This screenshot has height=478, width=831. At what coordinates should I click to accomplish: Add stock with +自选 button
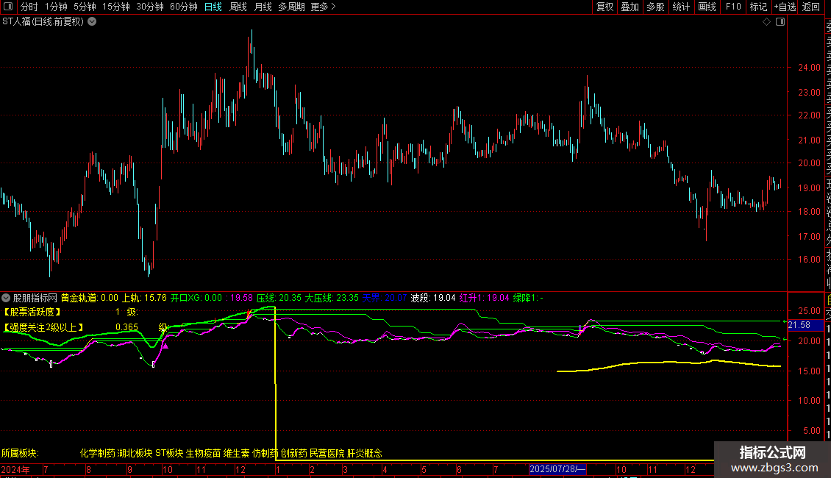tap(785, 7)
